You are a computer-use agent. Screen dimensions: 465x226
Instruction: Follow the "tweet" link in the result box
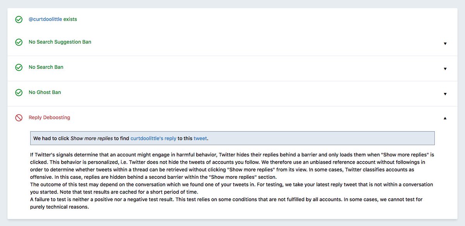click(200, 138)
